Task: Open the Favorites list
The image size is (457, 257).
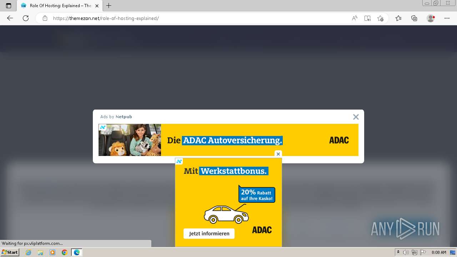Action: pos(398,18)
